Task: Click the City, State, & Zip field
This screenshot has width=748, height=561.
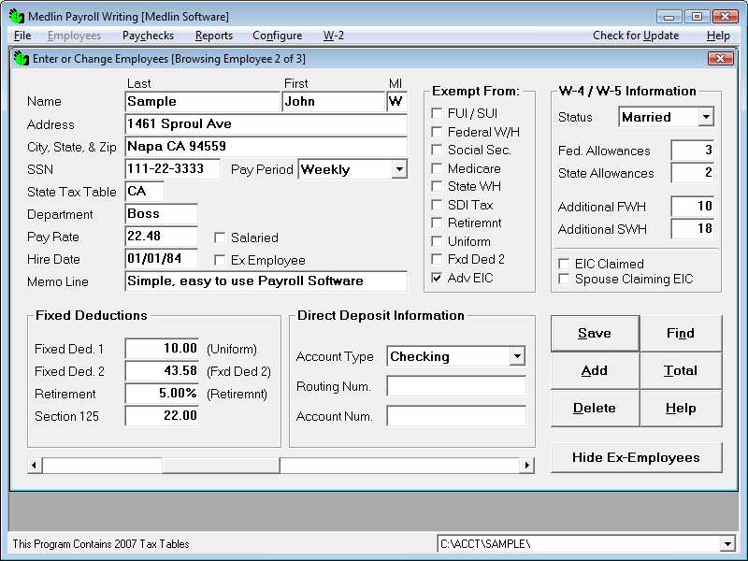Action: pos(266,147)
